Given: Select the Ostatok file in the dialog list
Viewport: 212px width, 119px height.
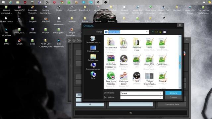Looking at the screenshot, I should (163, 77).
